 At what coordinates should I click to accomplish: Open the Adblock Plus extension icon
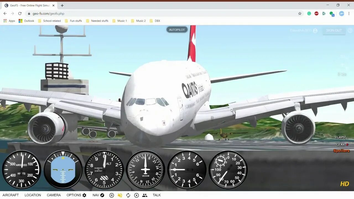[x=316, y=14]
